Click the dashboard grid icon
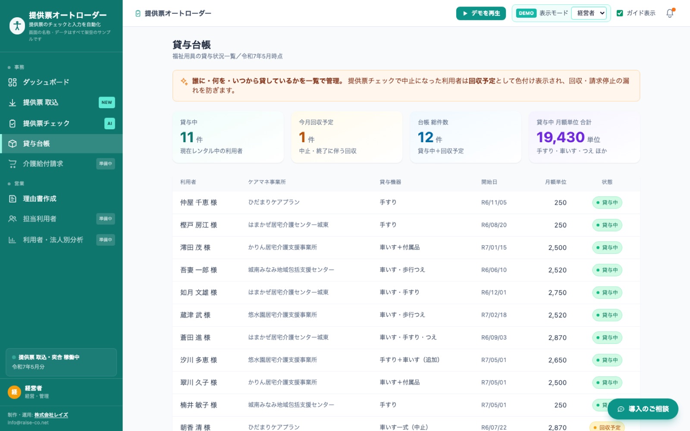 point(13,82)
